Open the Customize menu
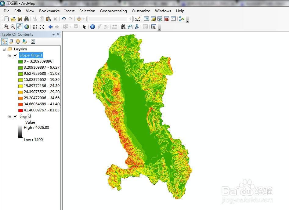 pos(141,11)
